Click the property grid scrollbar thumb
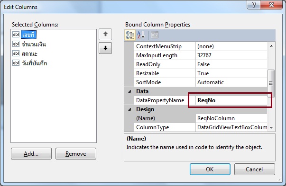The image size is (286, 186). 271,83
